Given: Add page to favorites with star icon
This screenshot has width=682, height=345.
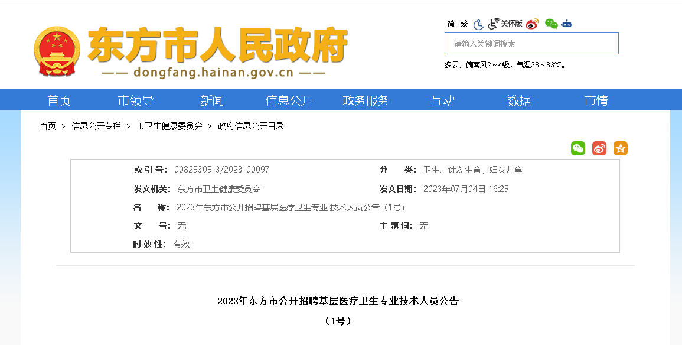Looking at the screenshot, I should coord(621,148).
